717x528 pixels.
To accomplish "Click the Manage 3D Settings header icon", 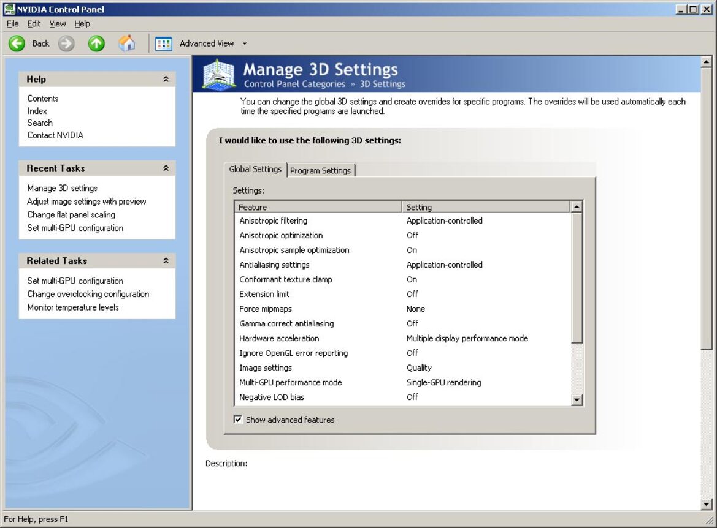I will (219, 75).
